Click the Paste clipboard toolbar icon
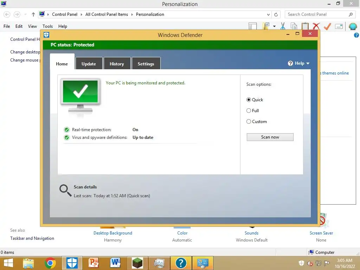This screenshot has height=270, width=360. [305, 26]
